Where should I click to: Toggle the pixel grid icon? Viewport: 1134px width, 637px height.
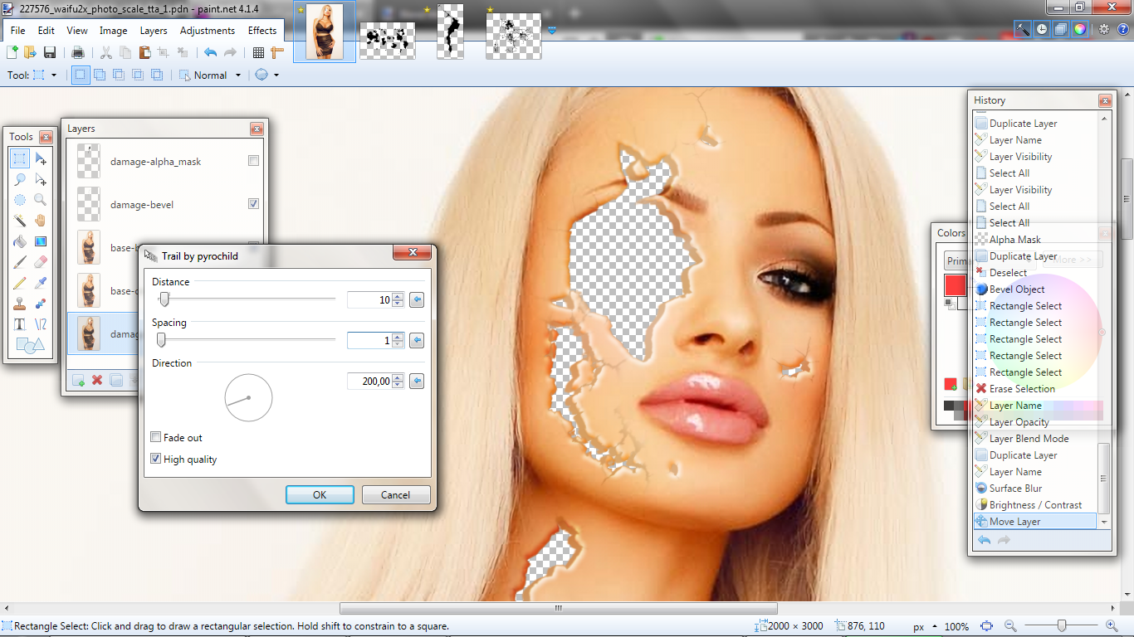point(258,52)
